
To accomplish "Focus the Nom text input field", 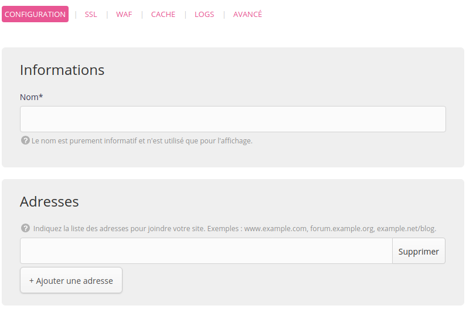I will 233,119.
